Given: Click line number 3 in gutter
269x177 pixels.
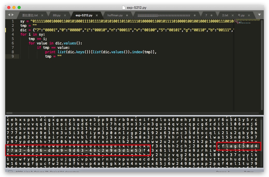Looking at the screenshot, I should click(13, 30).
